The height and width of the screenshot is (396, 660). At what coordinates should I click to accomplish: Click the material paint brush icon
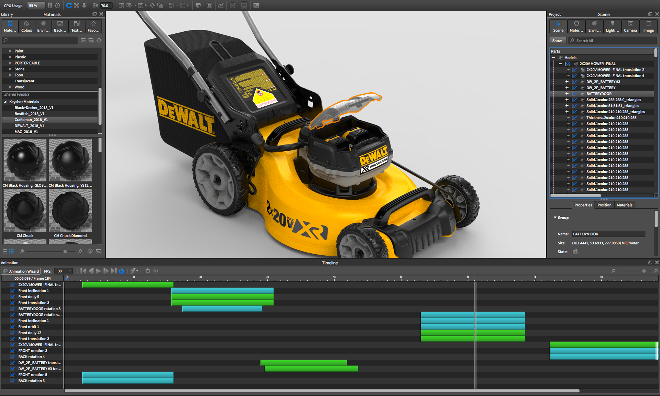coord(221,5)
